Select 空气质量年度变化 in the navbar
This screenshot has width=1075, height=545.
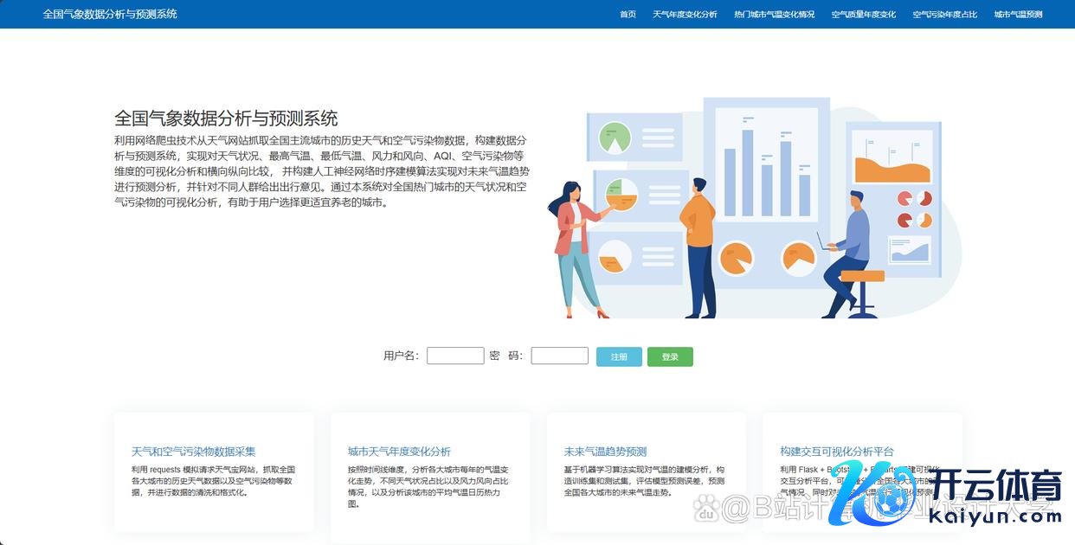click(863, 15)
